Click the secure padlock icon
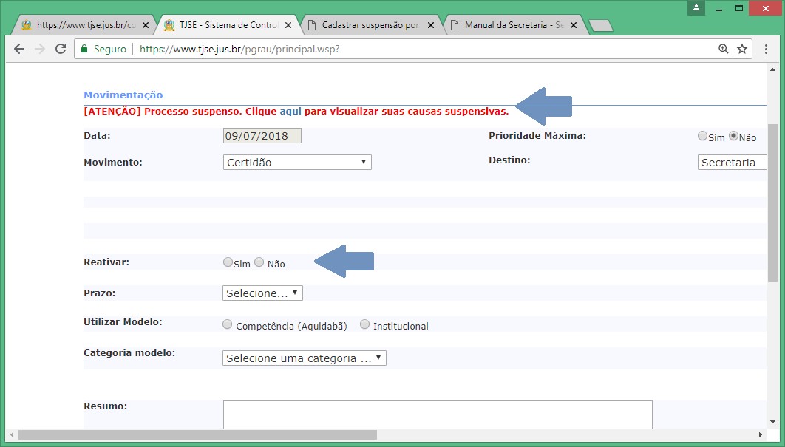 click(84, 49)
